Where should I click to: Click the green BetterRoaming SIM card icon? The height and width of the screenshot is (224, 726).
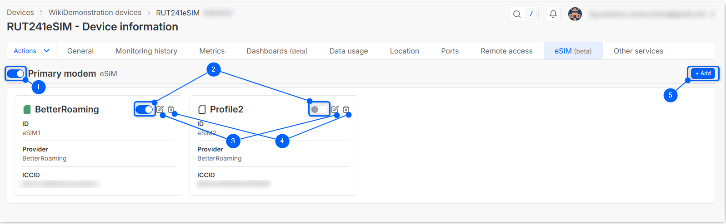(27, 109)
